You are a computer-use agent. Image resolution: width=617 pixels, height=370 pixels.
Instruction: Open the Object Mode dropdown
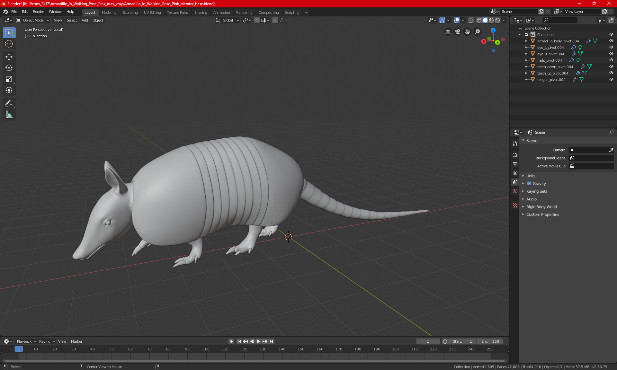(33, 20)
